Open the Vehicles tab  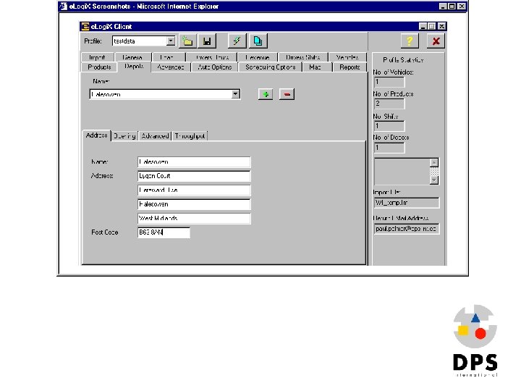pyautogui.click(x=347, y=57)
